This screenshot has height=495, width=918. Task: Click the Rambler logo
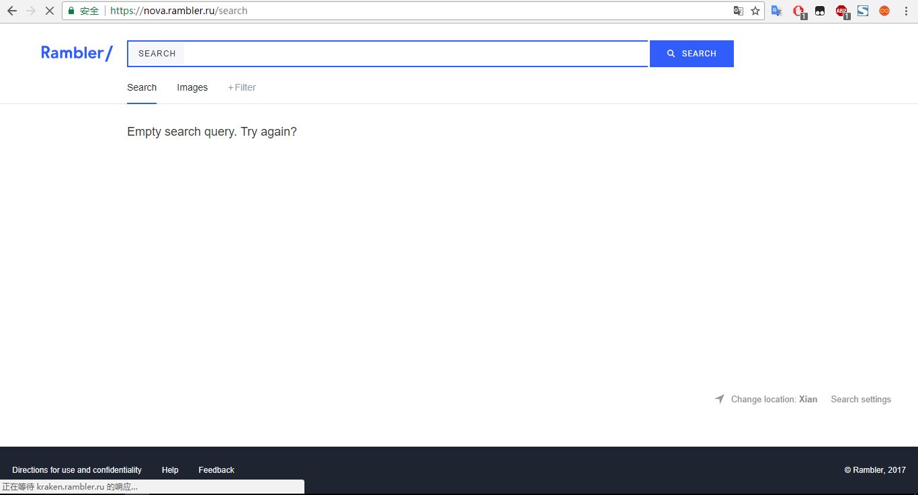coord(77,53)
